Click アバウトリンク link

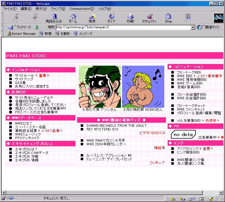(188, 149)
